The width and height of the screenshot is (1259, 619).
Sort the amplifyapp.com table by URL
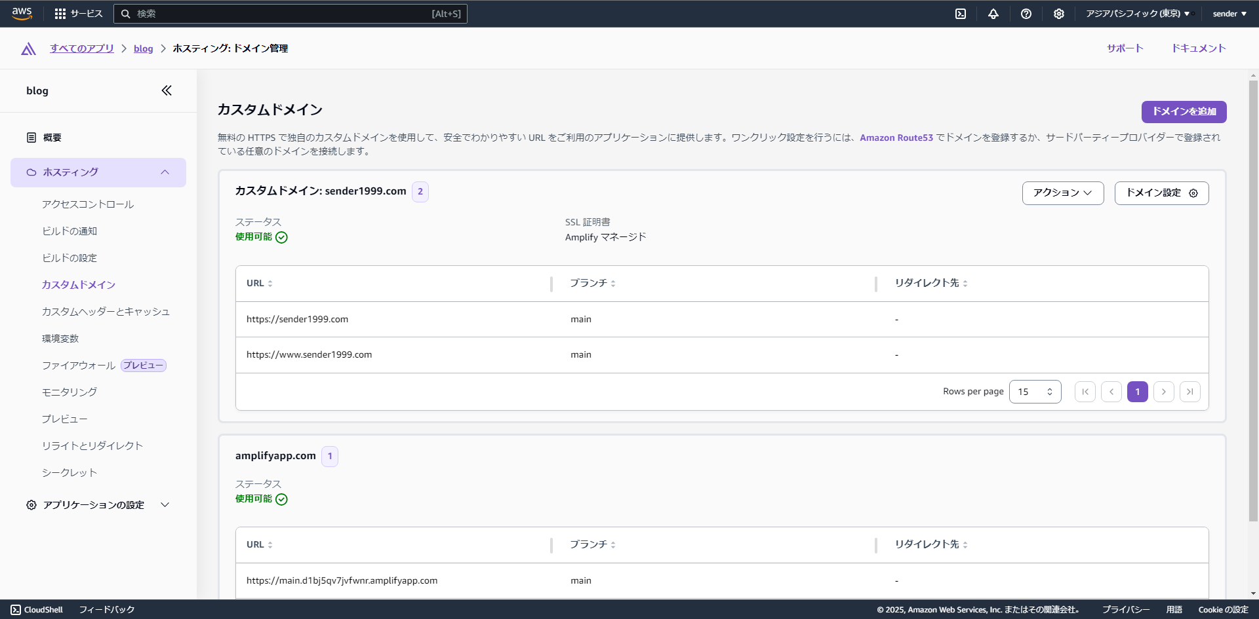tap(270, 545)
